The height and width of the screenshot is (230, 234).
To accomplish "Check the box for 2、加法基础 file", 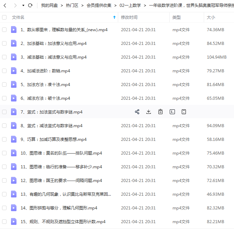I will 4,43.
